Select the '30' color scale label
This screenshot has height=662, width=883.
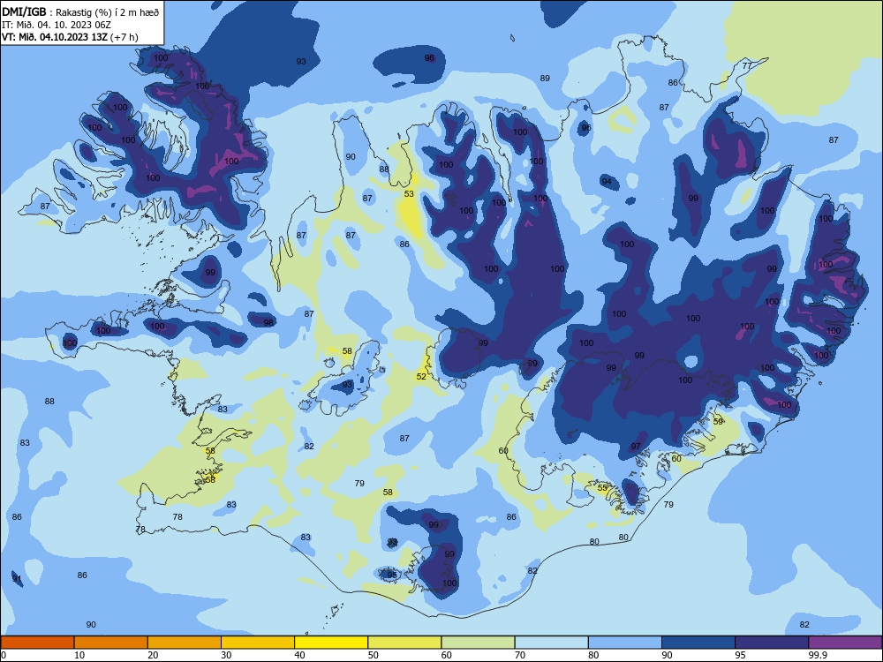coord(226,655)
